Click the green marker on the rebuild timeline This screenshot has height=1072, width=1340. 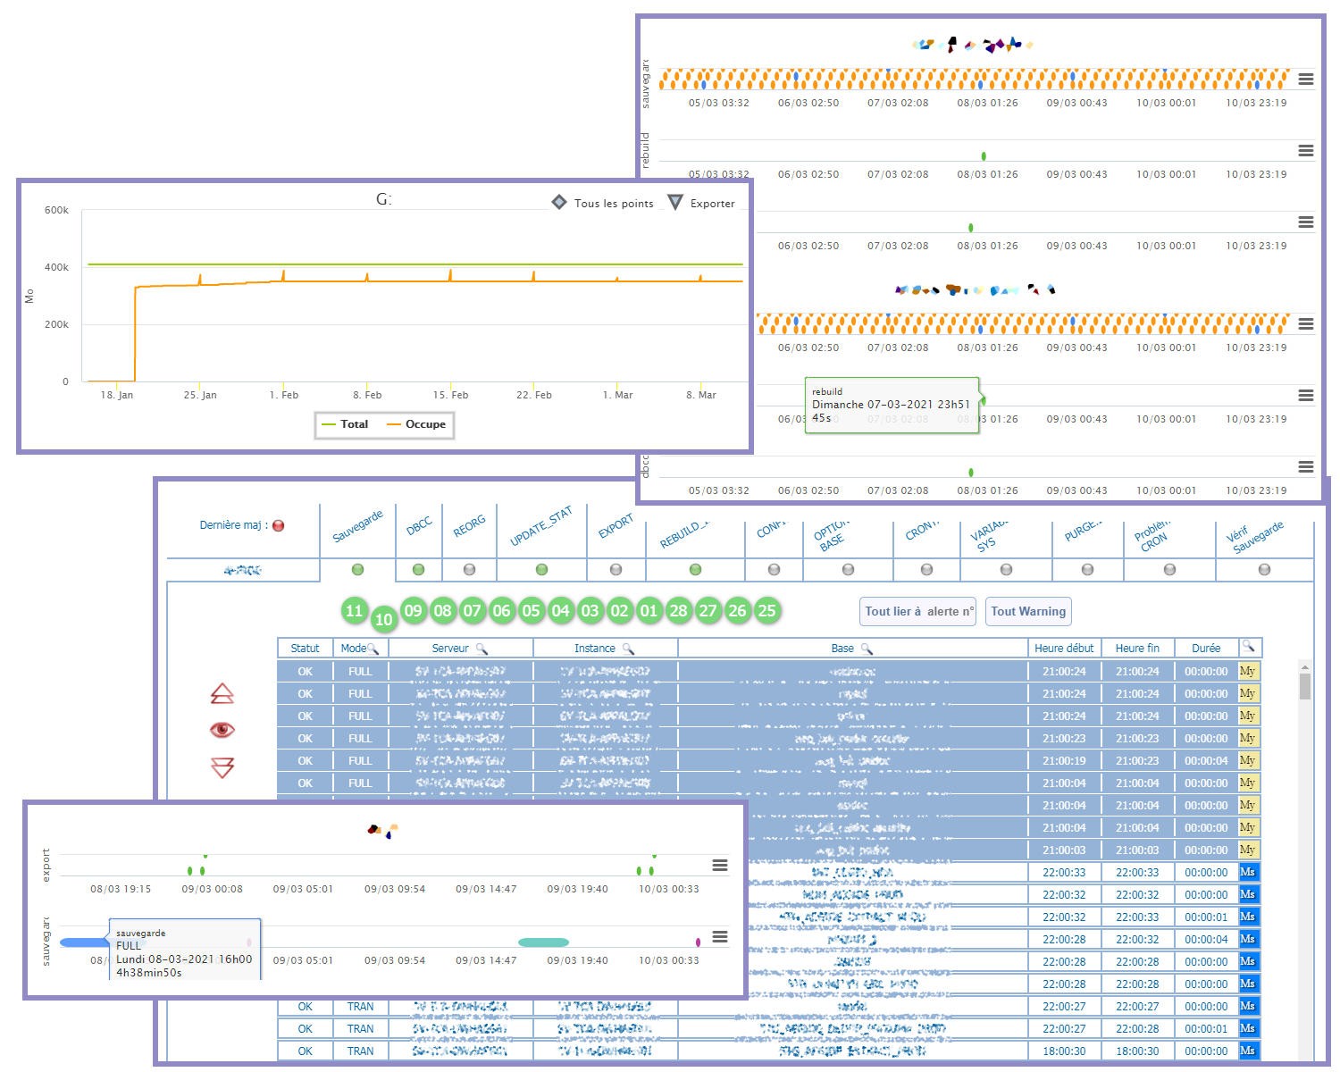(x=984, y=156)
